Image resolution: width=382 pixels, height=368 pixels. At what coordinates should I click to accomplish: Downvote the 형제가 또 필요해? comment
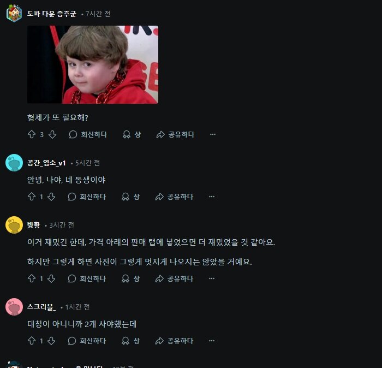52,134
